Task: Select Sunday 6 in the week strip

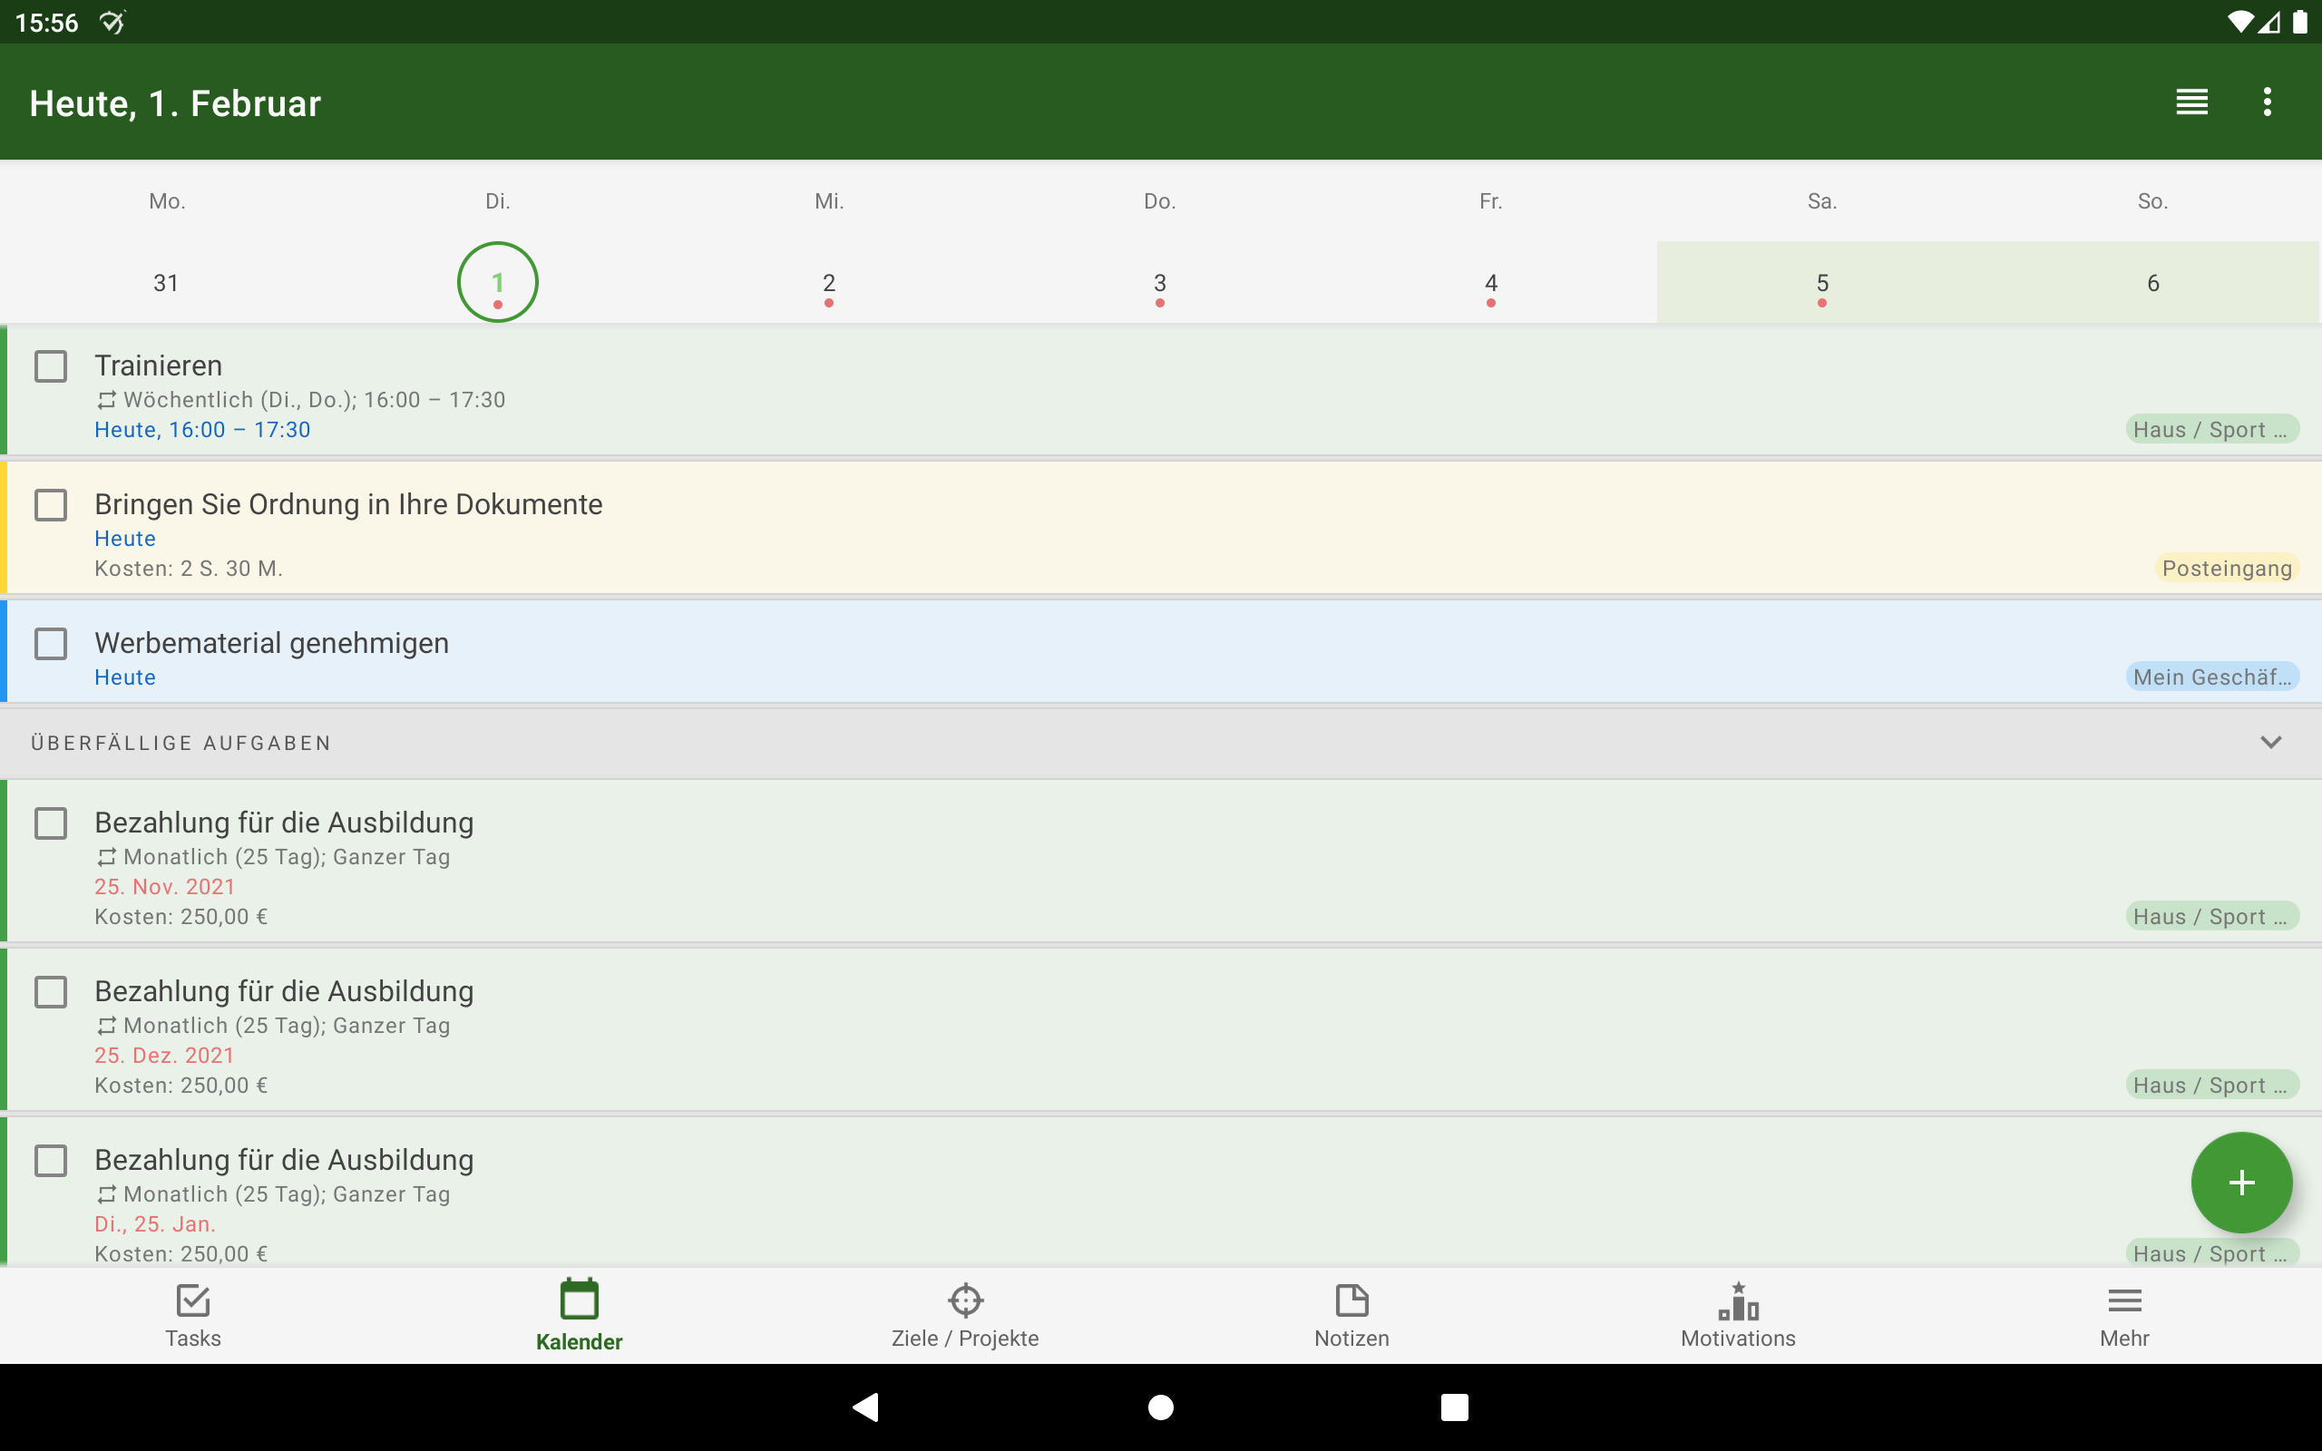Action: coord(2153,283)
